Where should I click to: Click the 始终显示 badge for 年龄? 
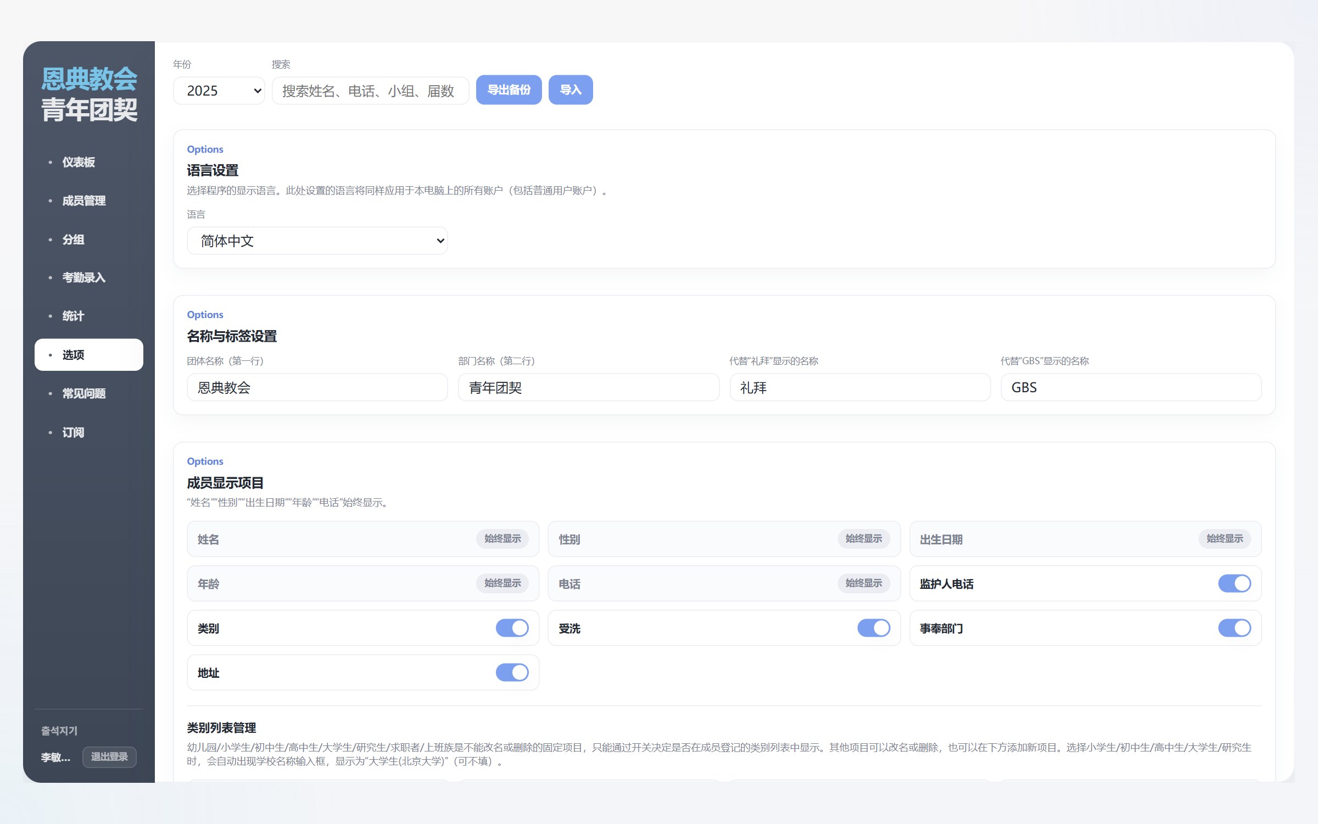(502, 583)
